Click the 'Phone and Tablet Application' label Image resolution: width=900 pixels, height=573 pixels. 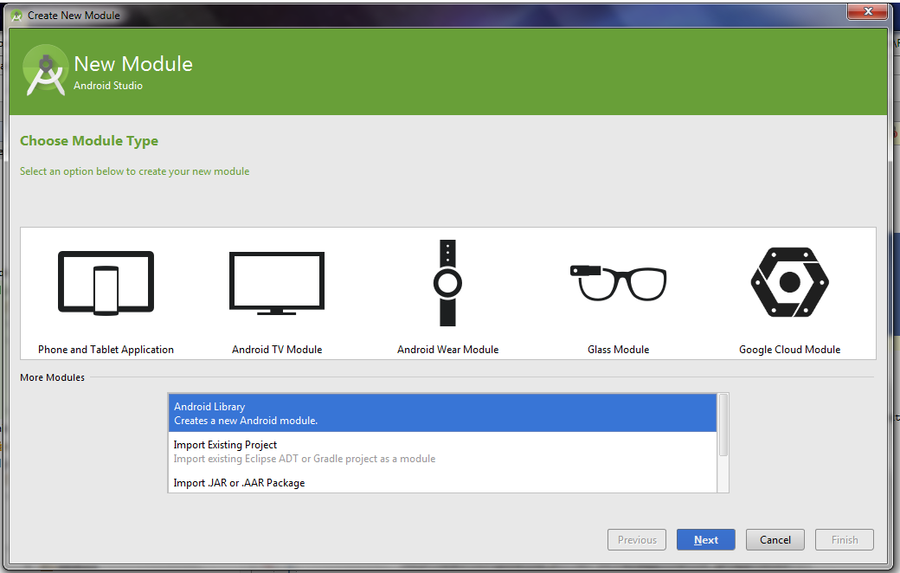(106, 350)
